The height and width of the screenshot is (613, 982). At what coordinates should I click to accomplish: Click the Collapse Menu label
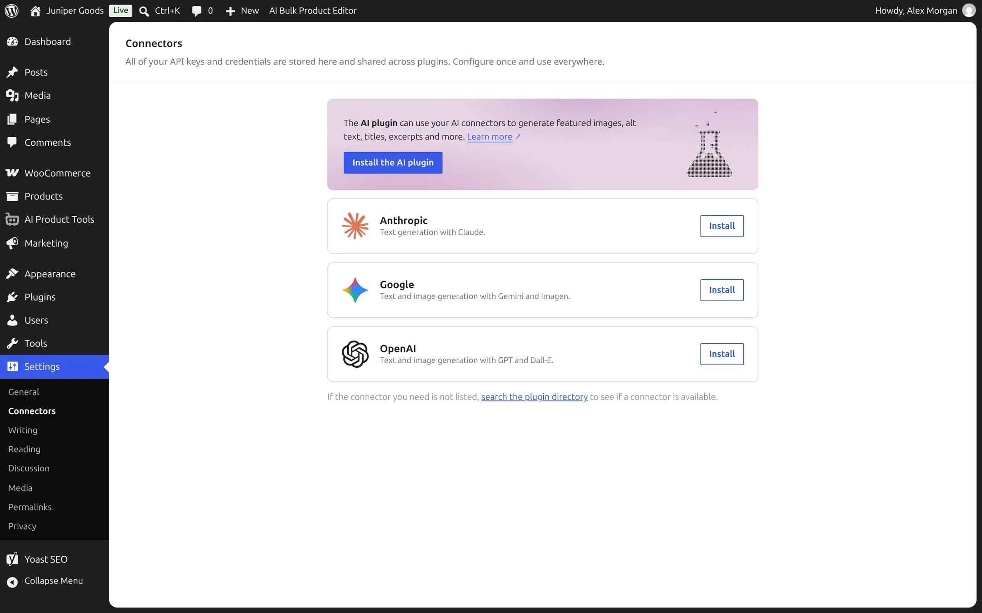(54, 581)
